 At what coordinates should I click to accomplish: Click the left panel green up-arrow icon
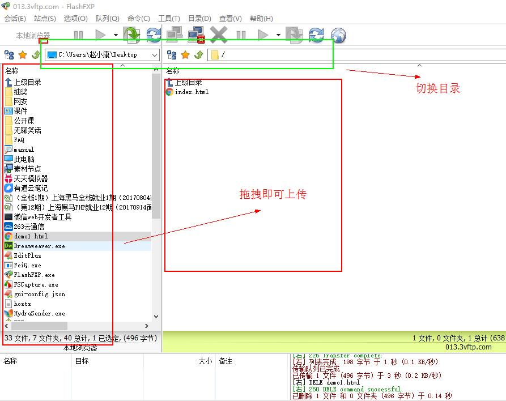[x=36, y=55]
